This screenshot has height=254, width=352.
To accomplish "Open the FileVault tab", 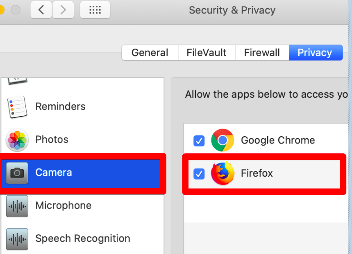I will 207,53.
